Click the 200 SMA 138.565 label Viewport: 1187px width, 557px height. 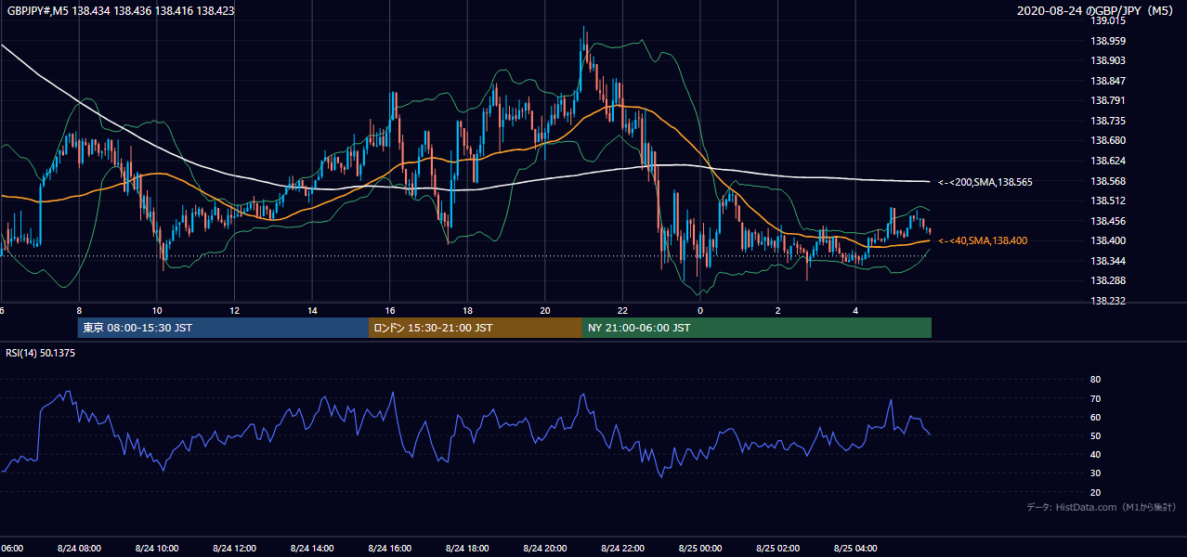coord(985,182)
